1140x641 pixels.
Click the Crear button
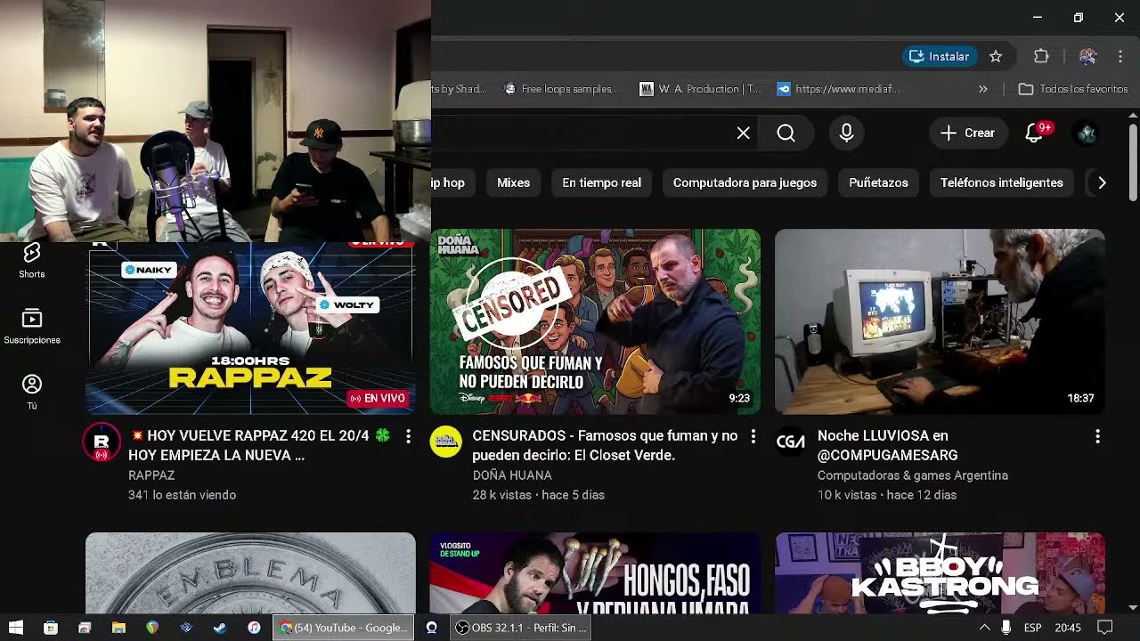point(966,133)
